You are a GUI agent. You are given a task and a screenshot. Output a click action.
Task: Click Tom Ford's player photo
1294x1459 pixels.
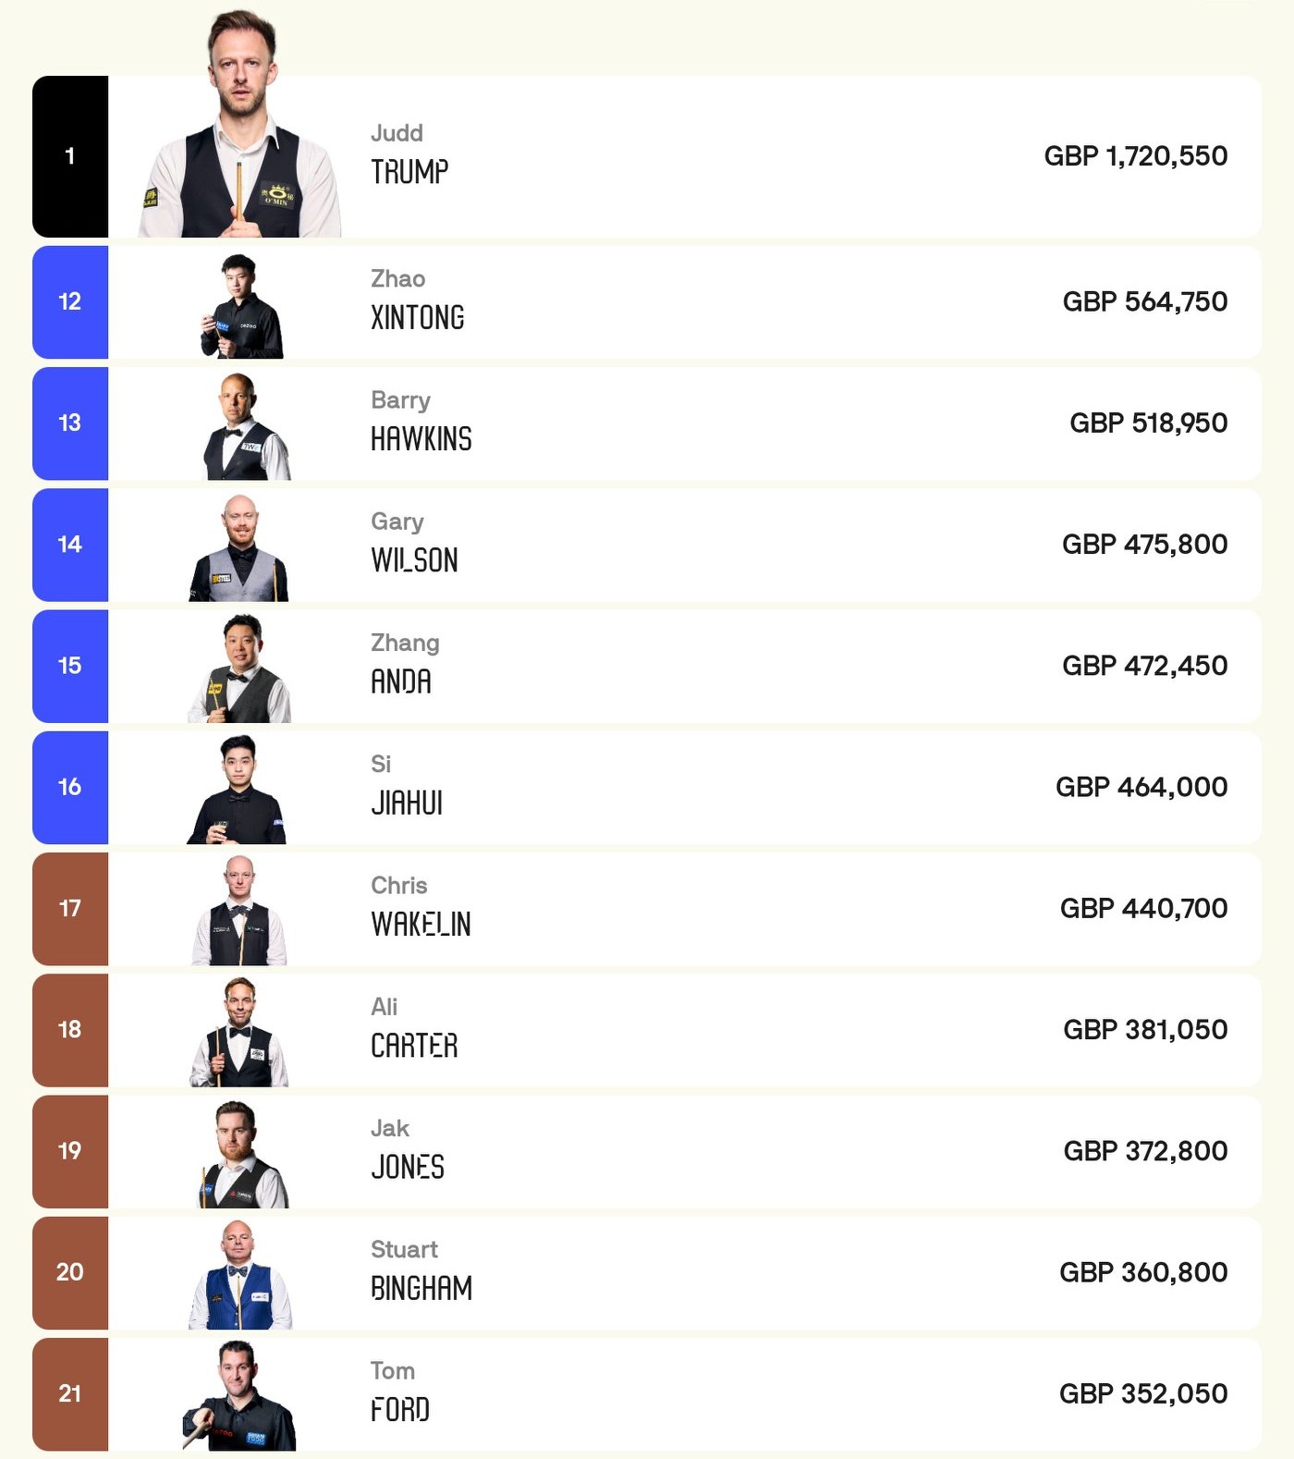click(x=239, y=1396)
